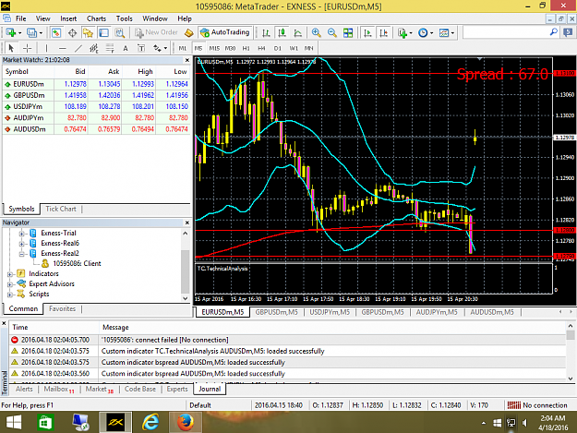
Task: Tile chart windows icon
Action: [x=348, y=32]
